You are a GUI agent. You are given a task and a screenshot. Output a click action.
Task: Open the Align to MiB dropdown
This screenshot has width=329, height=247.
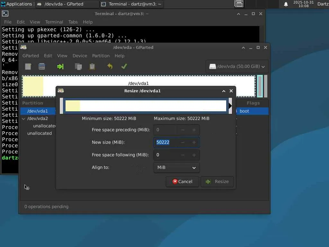click(176, 167)
